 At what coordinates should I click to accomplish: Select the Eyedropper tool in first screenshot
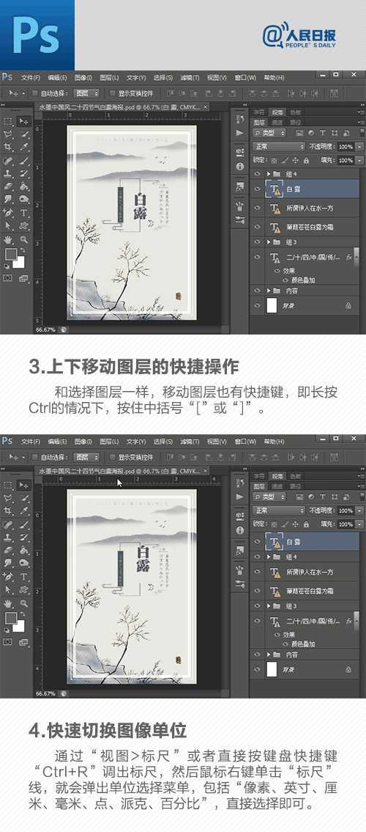24,147
